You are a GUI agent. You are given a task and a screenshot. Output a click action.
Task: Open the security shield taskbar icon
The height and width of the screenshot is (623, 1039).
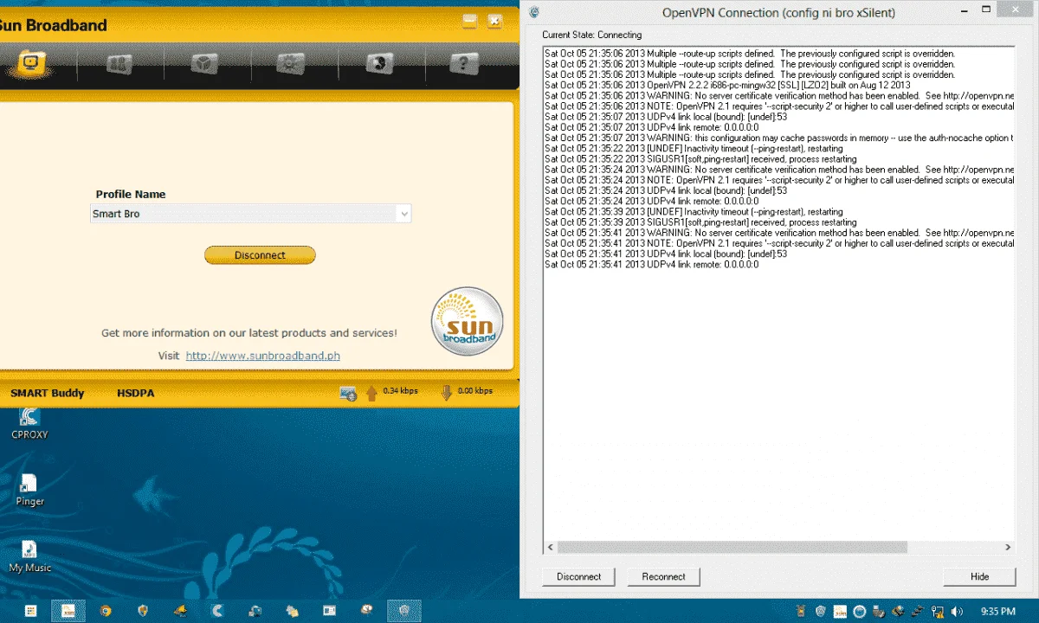pos(143,611)
